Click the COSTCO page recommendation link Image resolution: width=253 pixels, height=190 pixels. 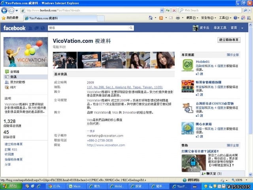pos(215,103)
